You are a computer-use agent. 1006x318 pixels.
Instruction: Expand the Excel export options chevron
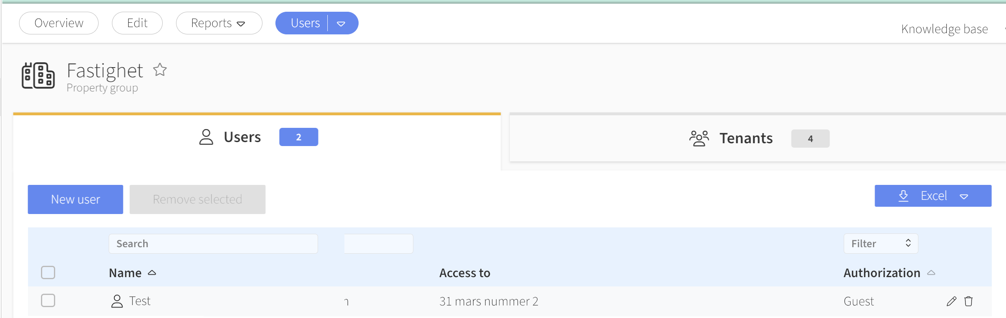(x=964, y=196)
